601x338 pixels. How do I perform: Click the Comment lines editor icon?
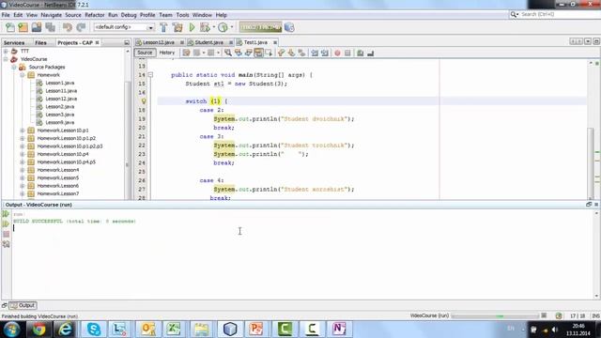tap(361, 53)
